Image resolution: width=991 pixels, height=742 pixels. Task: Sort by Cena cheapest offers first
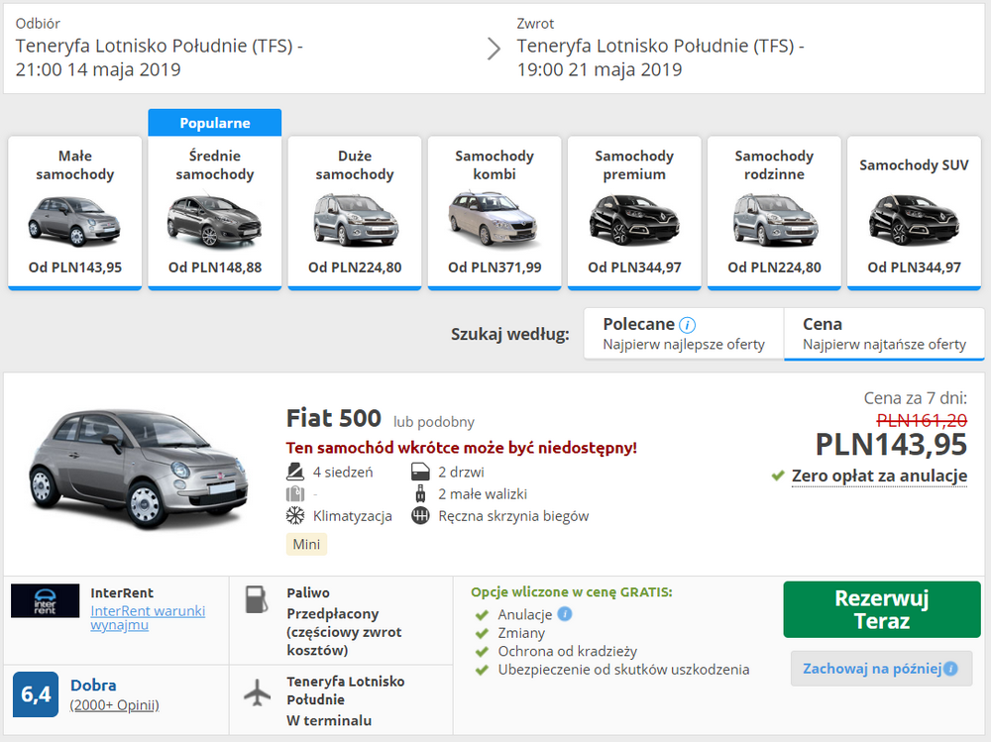(884, 334)
